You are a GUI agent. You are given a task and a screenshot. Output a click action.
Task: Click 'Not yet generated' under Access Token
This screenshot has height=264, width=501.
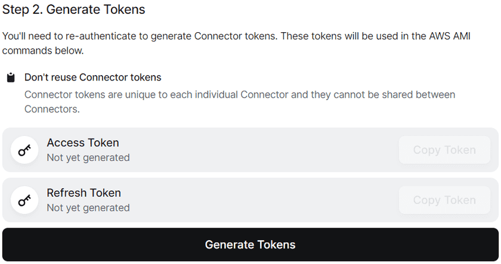pyautogui.click(x=88, y=158)
